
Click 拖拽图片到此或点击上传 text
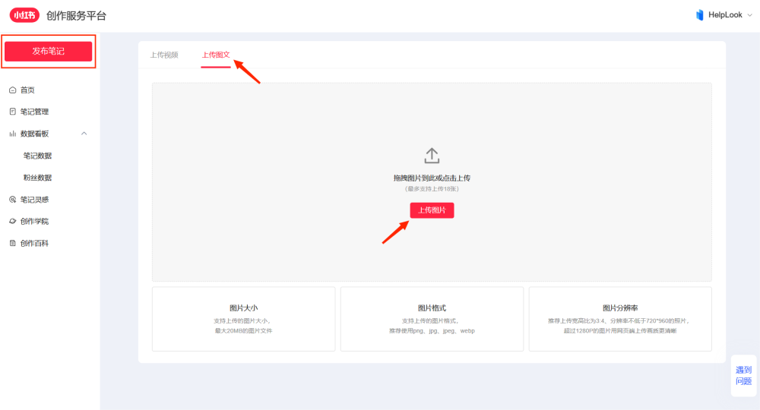pos(432,178)
